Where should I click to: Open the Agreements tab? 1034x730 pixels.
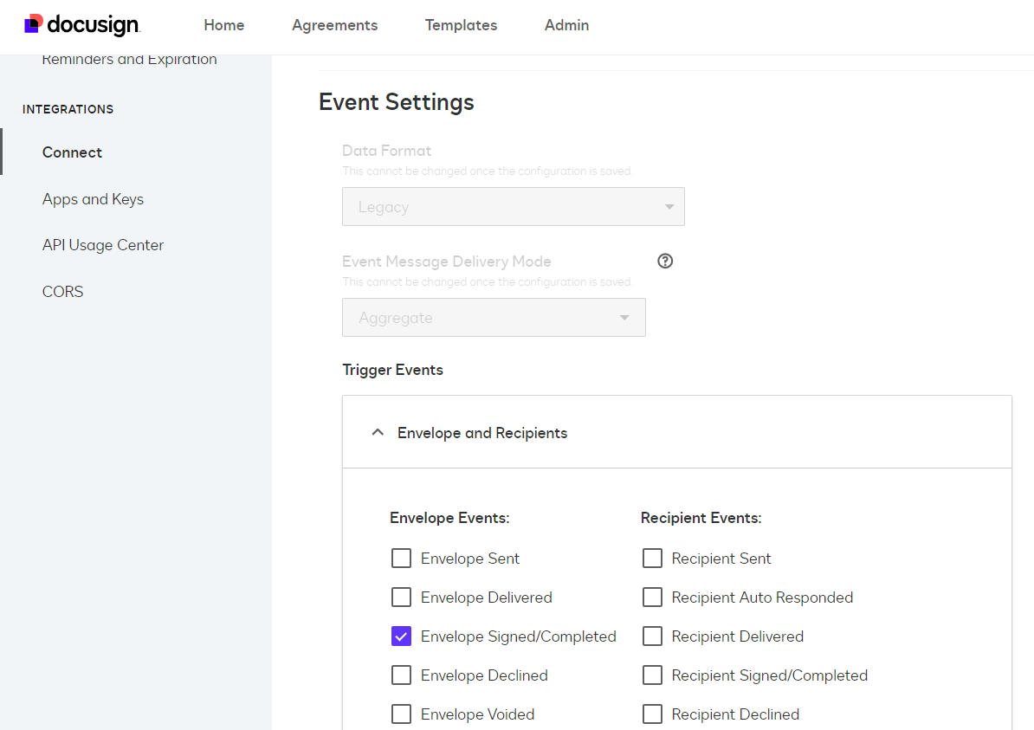pos(335,25)
